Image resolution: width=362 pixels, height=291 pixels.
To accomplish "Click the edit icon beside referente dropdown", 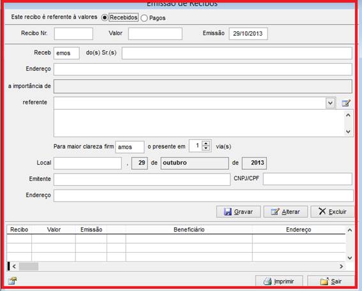I will [x=346, y=103].
